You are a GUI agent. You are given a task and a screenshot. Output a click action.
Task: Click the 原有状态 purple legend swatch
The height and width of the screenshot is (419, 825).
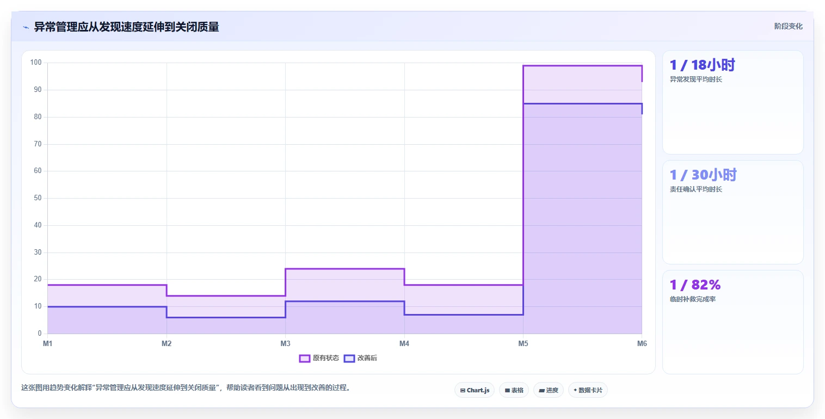click(304, 358)
